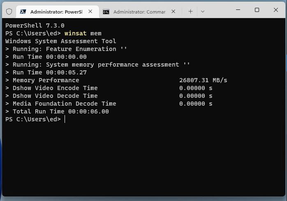This screenshot has width=287, height=201.
Task: Click 'Run Time 00:00:00.00' line
Action: pyautogui.click(x=46, y=57)
